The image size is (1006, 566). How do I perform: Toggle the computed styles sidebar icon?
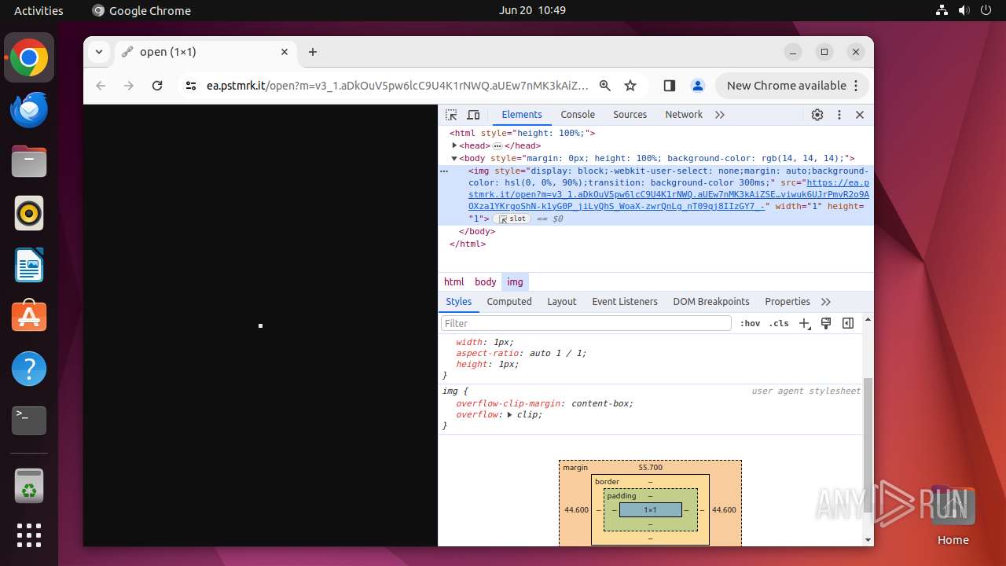pos(848,323)
